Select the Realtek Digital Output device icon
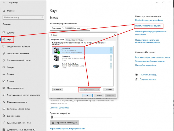The width and height of the screenshot is (174, 131). tap(56, 66)
